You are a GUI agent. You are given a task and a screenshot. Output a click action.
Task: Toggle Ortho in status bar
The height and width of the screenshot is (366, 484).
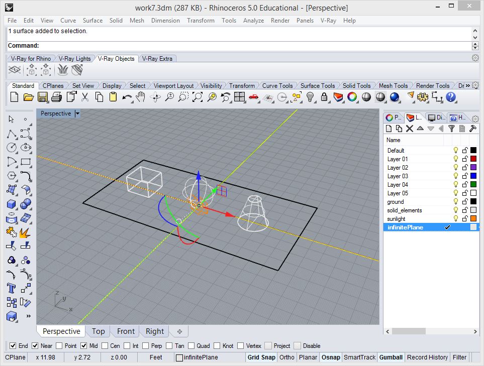click(287, 357)
